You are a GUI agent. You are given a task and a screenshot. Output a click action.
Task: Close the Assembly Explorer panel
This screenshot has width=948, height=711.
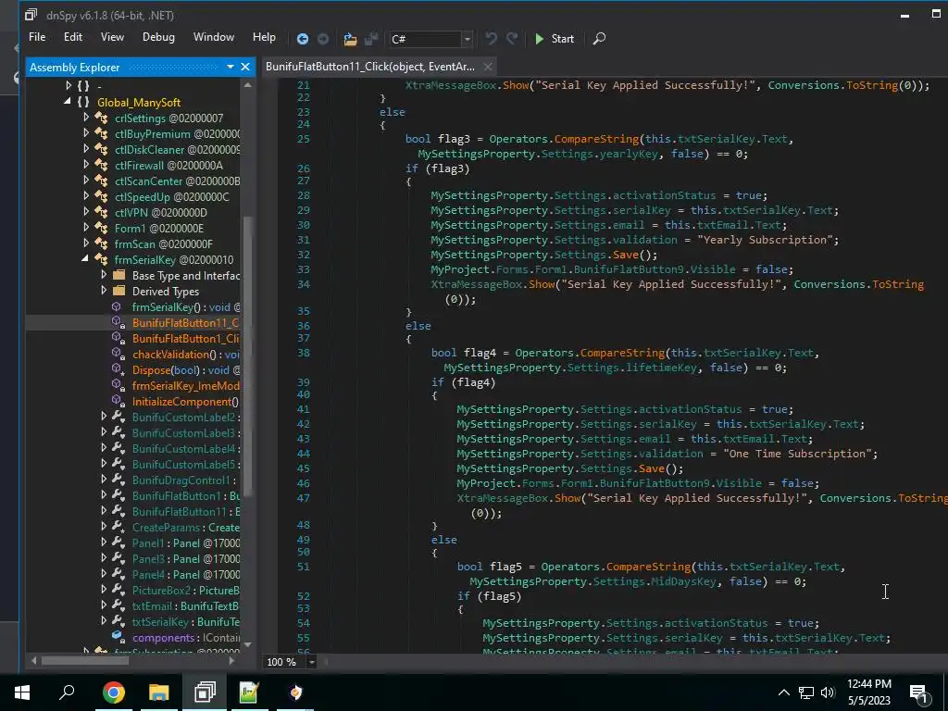[244, 67]
